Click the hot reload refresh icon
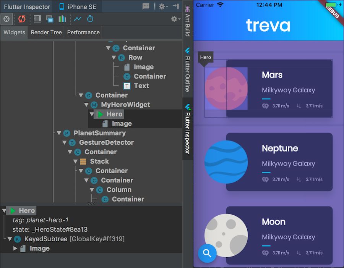Viewport: 344px width, 268px height. coord(22,19)
